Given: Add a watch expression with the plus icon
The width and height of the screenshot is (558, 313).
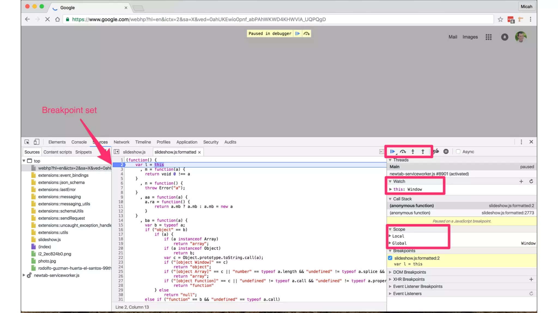Looking at the screenshot, I should coord(521,181).
